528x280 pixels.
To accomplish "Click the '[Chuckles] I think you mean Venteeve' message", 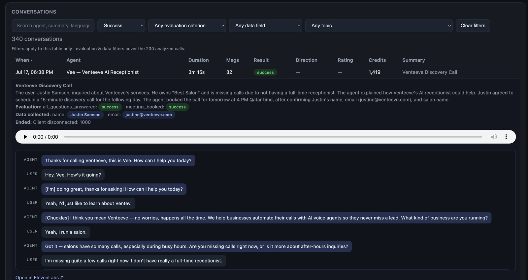I will point(266,218).
